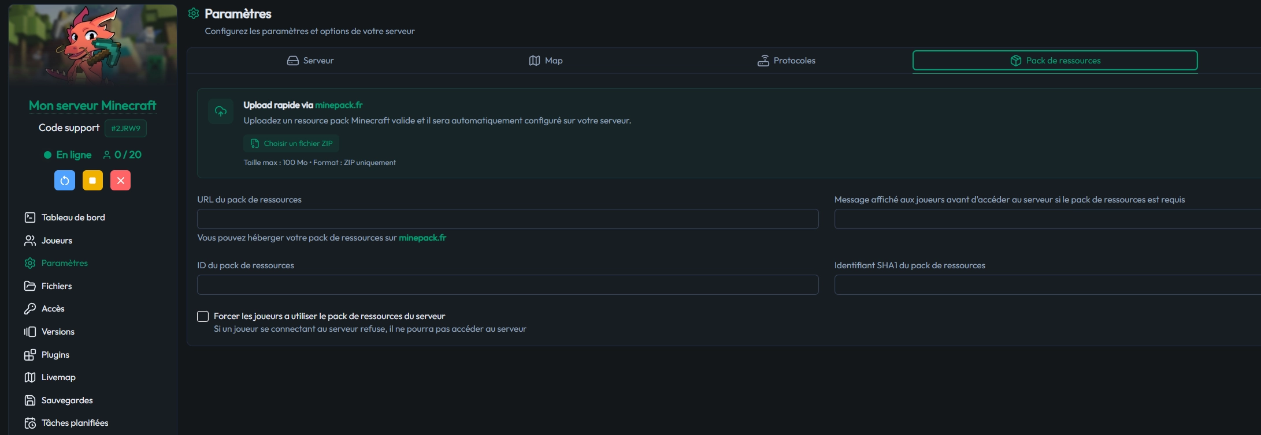The image size is (1261, 435).
Task: Open minepack.fr link in upload banner
Action: [339, 105]
